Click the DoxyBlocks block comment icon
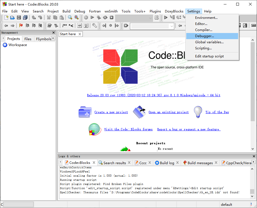Viewport: 257px width, 208px height. click(65, 26)
